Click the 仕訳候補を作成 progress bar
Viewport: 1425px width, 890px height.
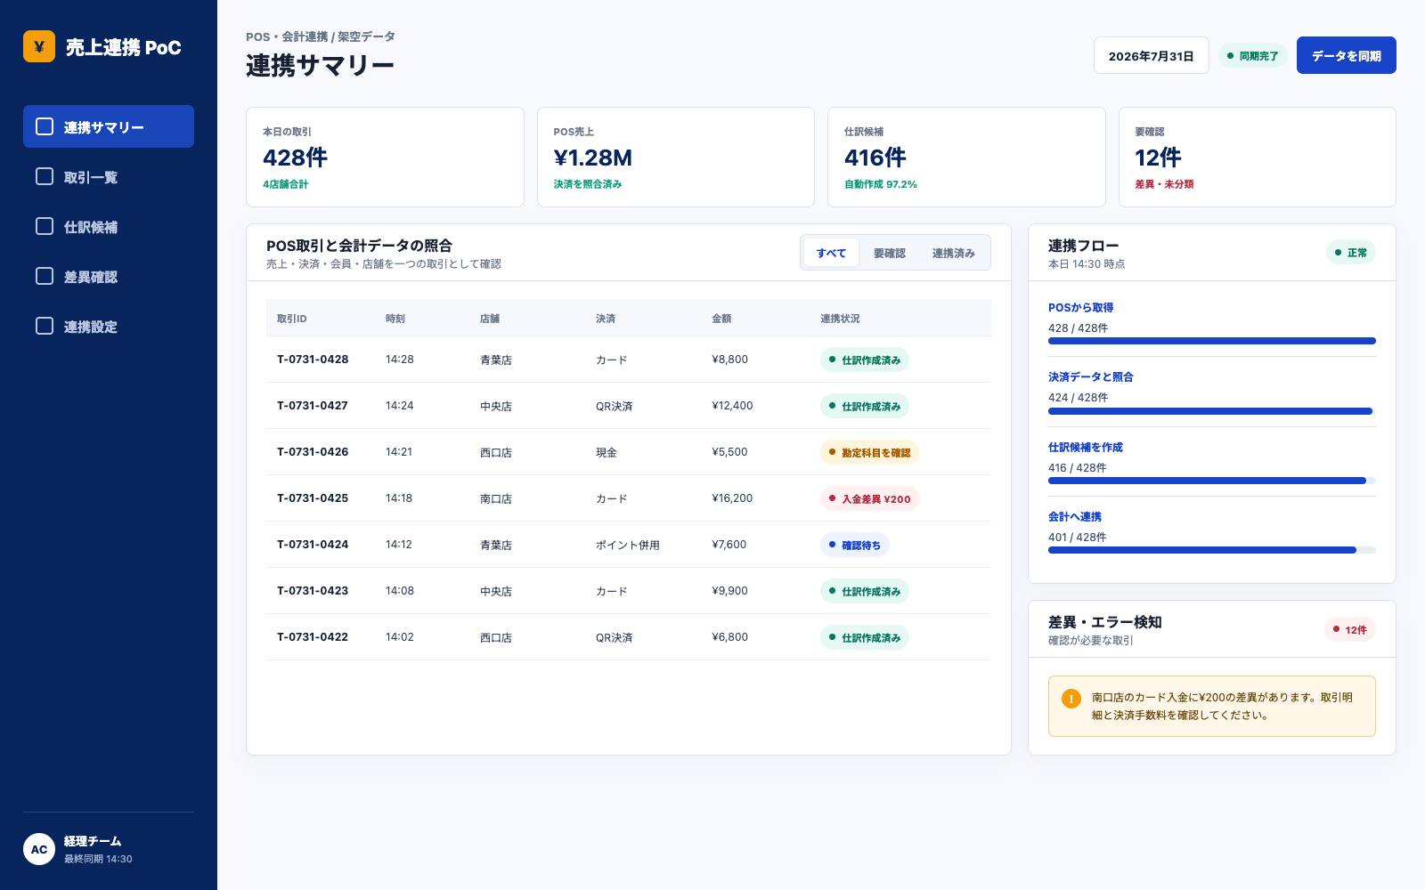pos(1212,481)
